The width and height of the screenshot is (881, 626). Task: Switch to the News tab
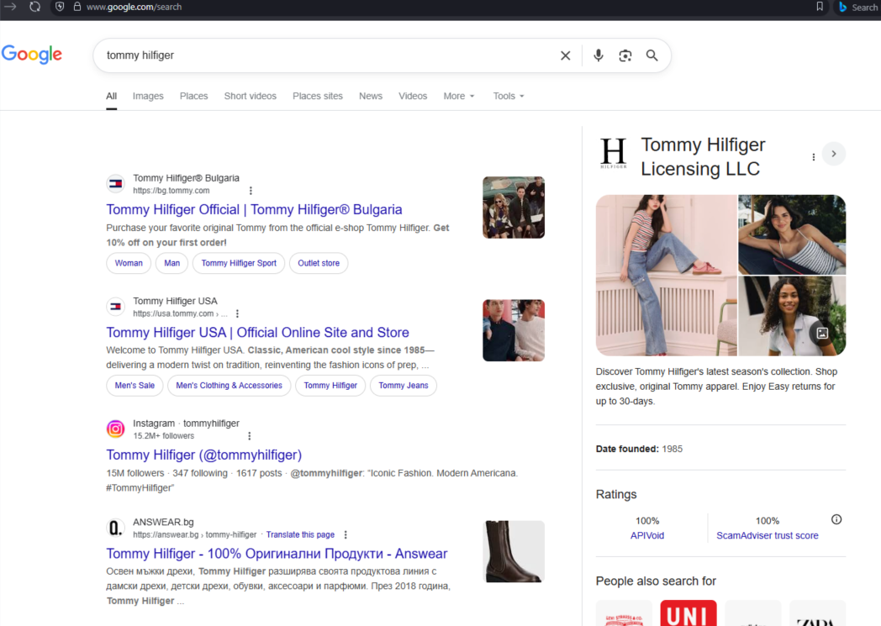(370, 96)
